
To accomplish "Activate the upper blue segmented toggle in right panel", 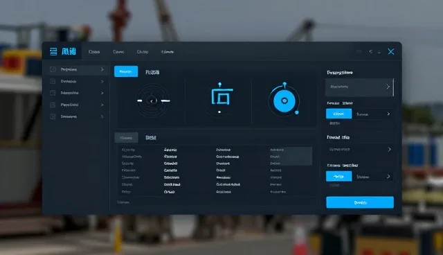I will (x=338, y=114).
